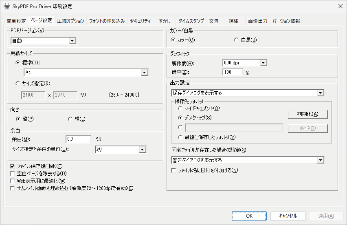347x225 pixels.
Task: Uncheck ファイル保存後に開く checkbox
Action: (12, 166)
